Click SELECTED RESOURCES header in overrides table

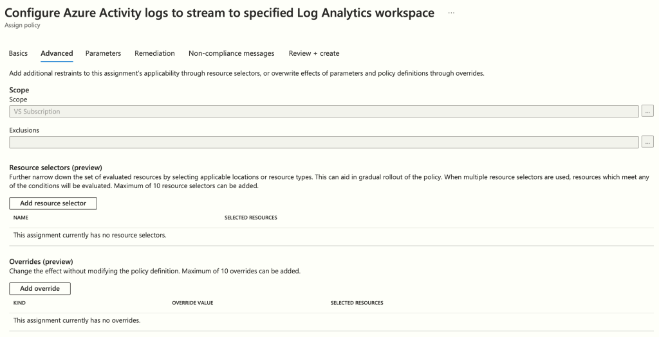[357, 303]
